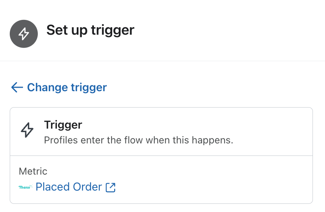Open the external link icon after Placed Order

111,187
